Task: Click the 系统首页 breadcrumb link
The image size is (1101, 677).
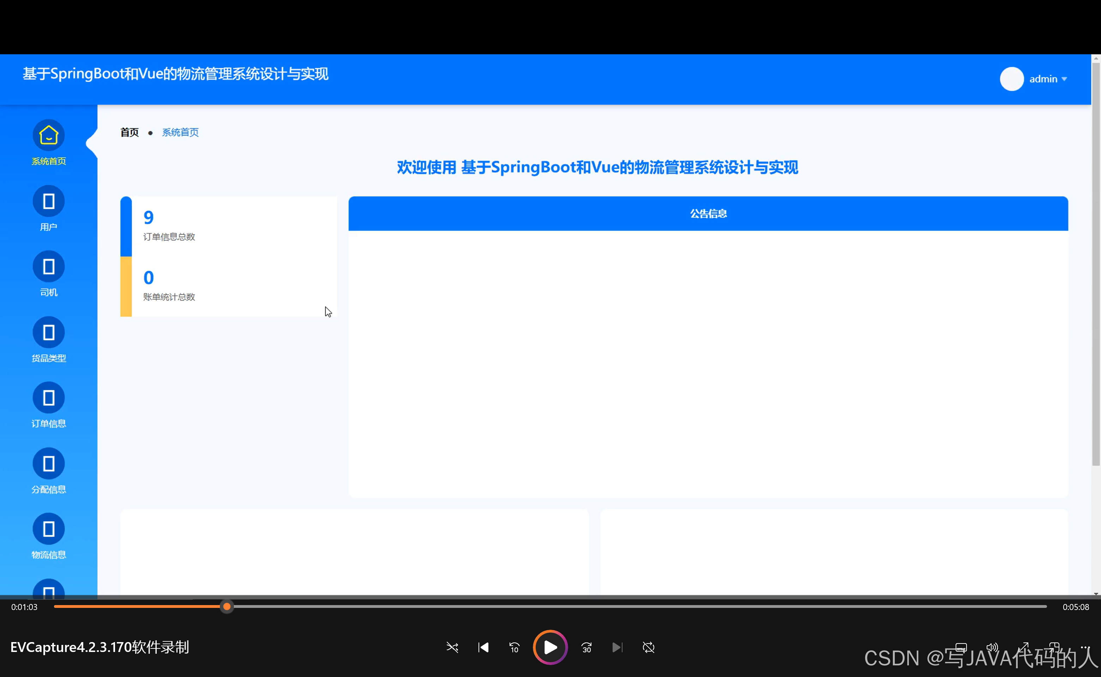Action: point(180,133)
